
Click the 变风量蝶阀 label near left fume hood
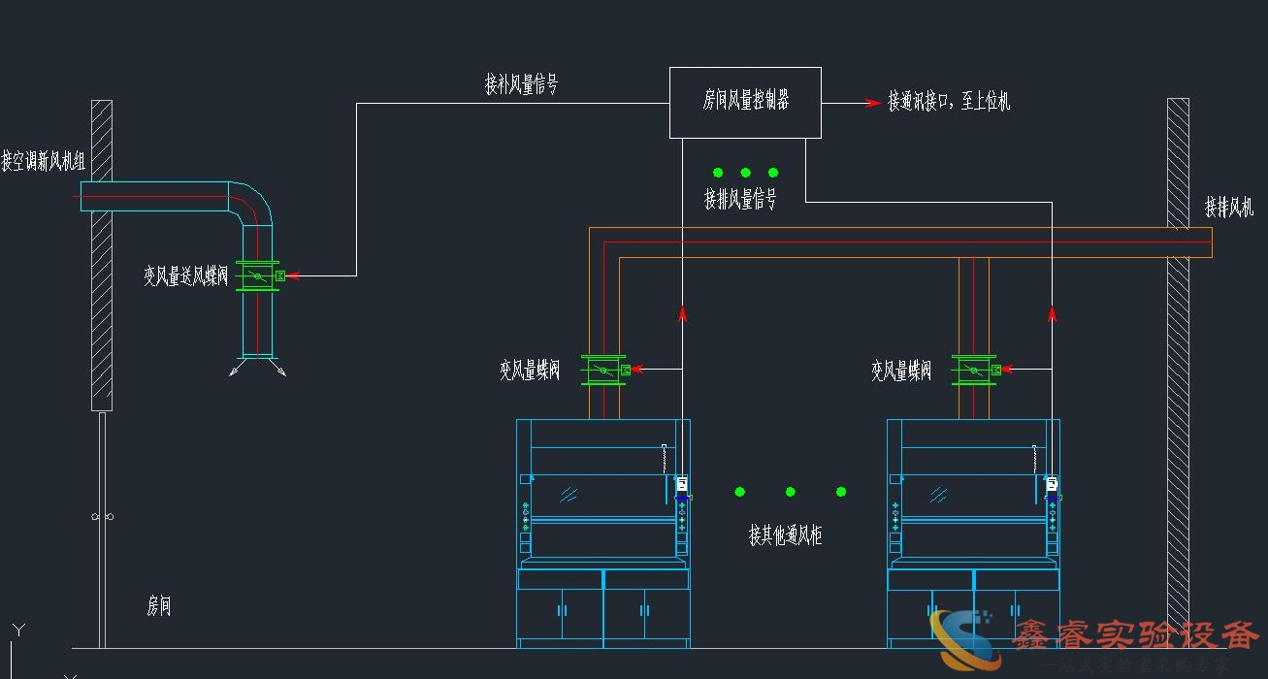click(x=530, y=371)
